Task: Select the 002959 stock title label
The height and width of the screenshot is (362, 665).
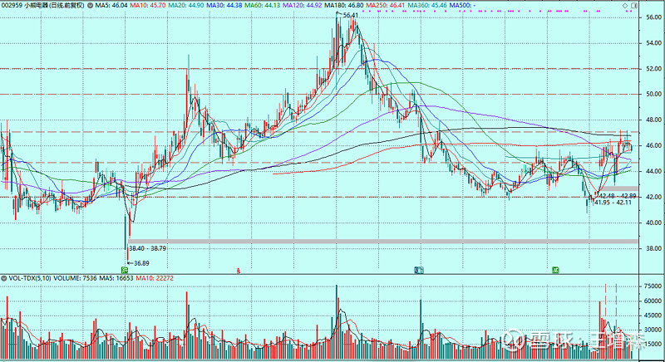Action: click(x=43, y=6)
